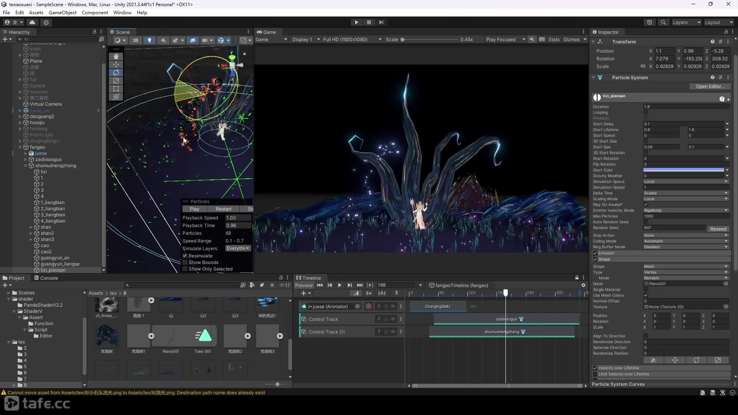Click Restart in Particles overlay
The height and width of the screenshot is (415, 738).
tap(224, 209)
